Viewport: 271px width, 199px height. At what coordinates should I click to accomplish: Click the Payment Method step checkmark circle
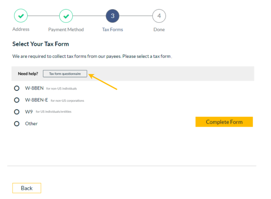tap(66, 16)
